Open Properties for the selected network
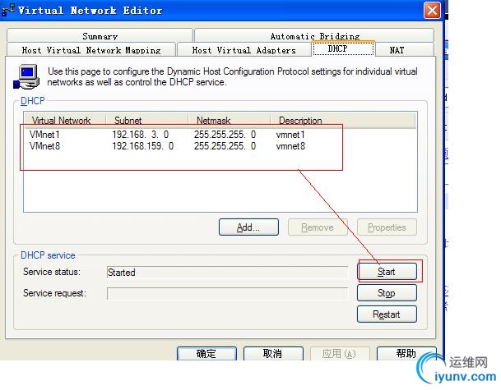The height and width of the screenshot is (390, 501). 387,227
